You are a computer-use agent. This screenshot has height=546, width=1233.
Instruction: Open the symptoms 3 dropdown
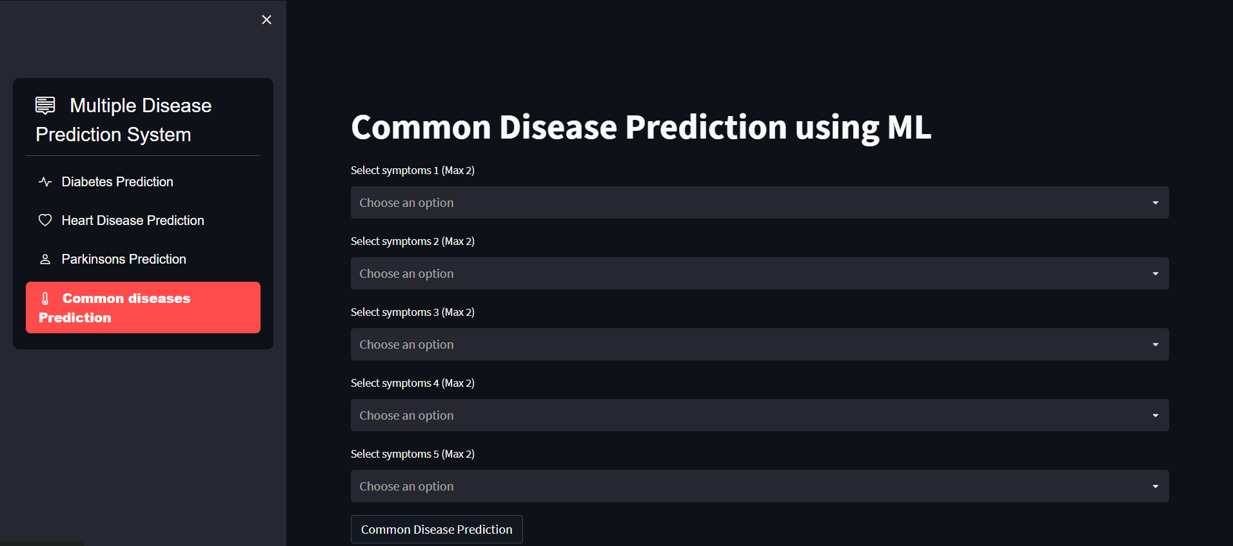tap(748, 344)
